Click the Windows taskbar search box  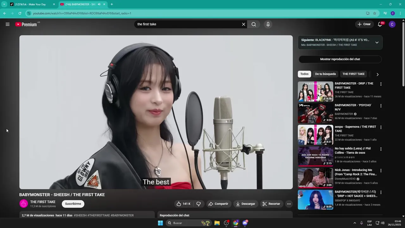click(188, 223)
